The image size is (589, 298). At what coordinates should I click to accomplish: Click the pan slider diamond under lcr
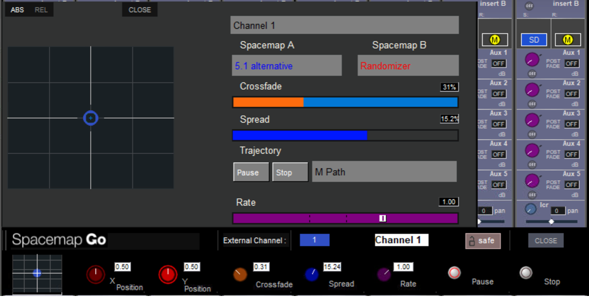[x=551, y=221]
